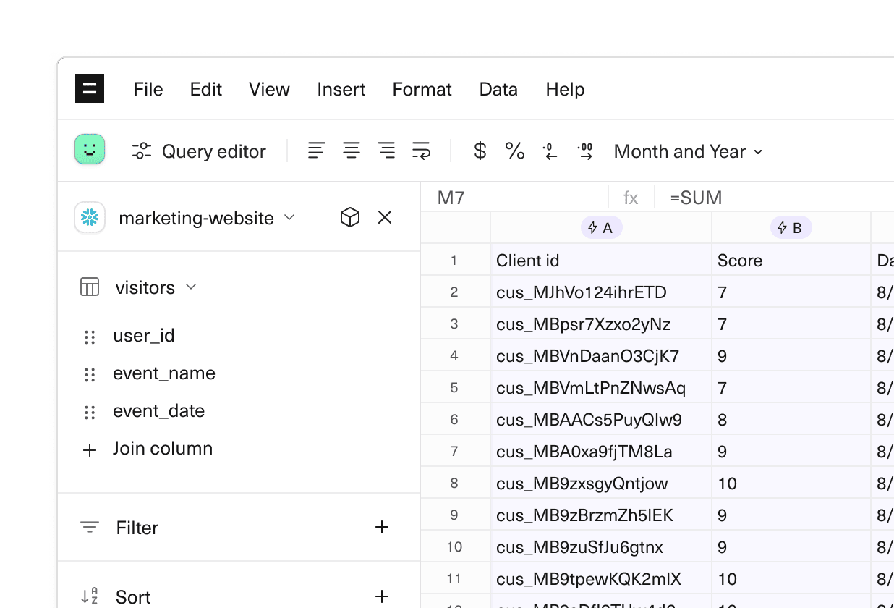Decrease decimal places

550,151
